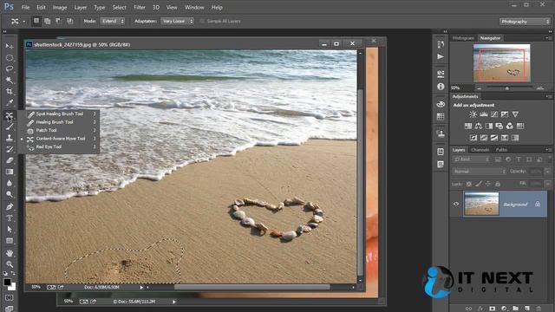Select the Hand tool
The width and height of the screenshot is (555, 312).
click(10, 253)
